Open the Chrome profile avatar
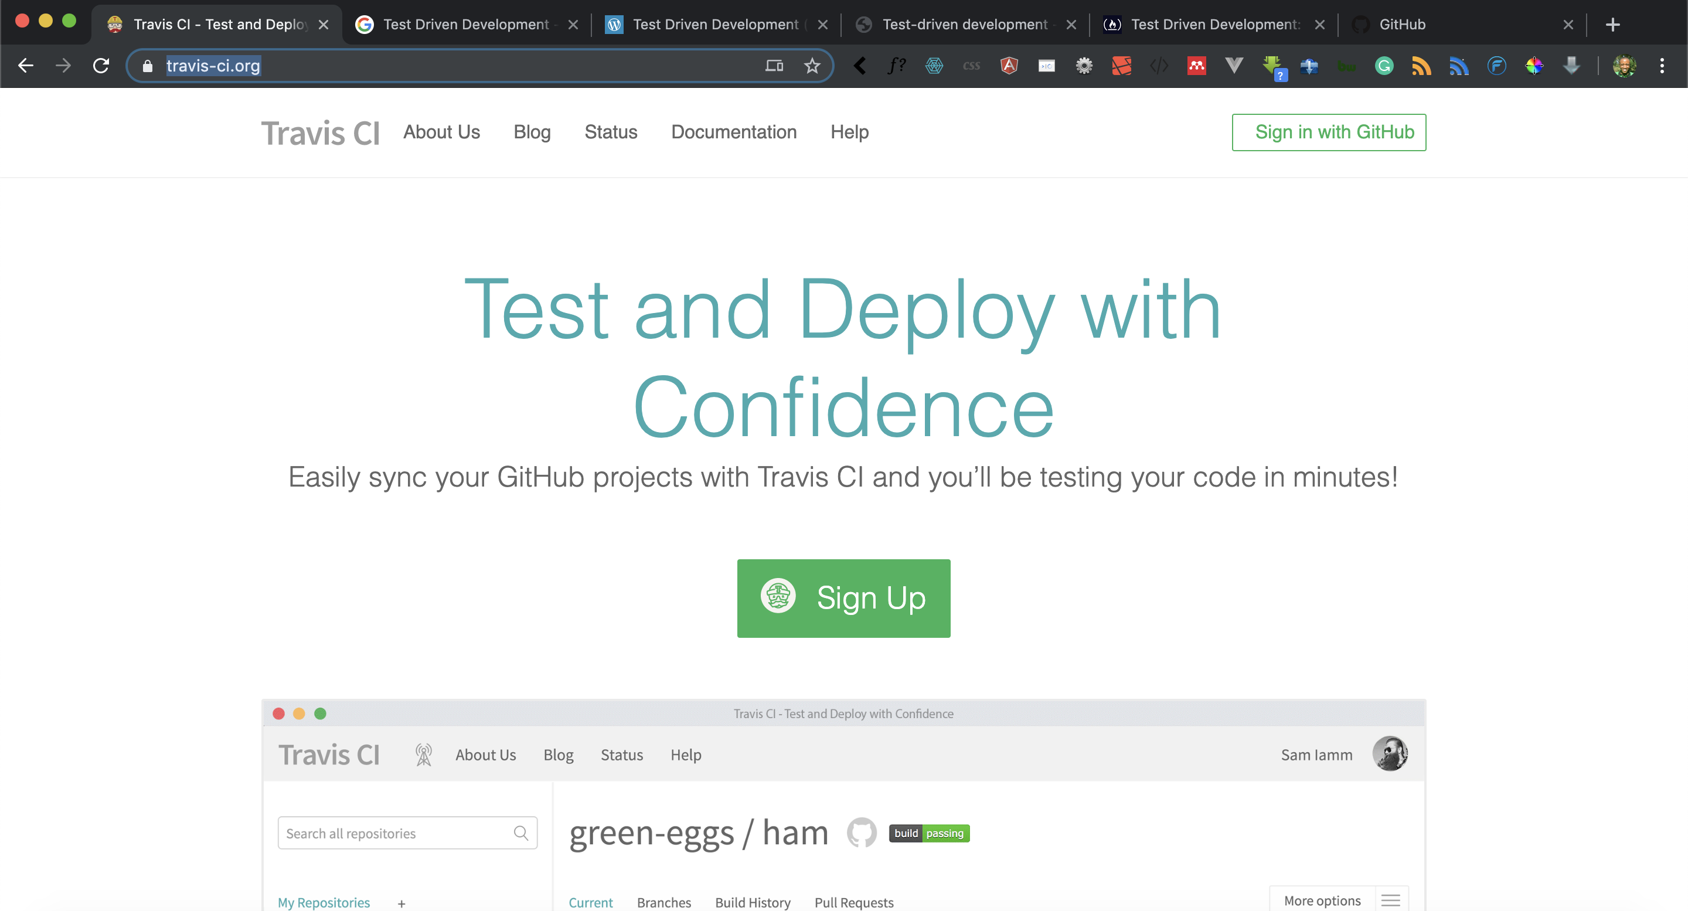The image size is (1688, 911). click(1625, 66)
